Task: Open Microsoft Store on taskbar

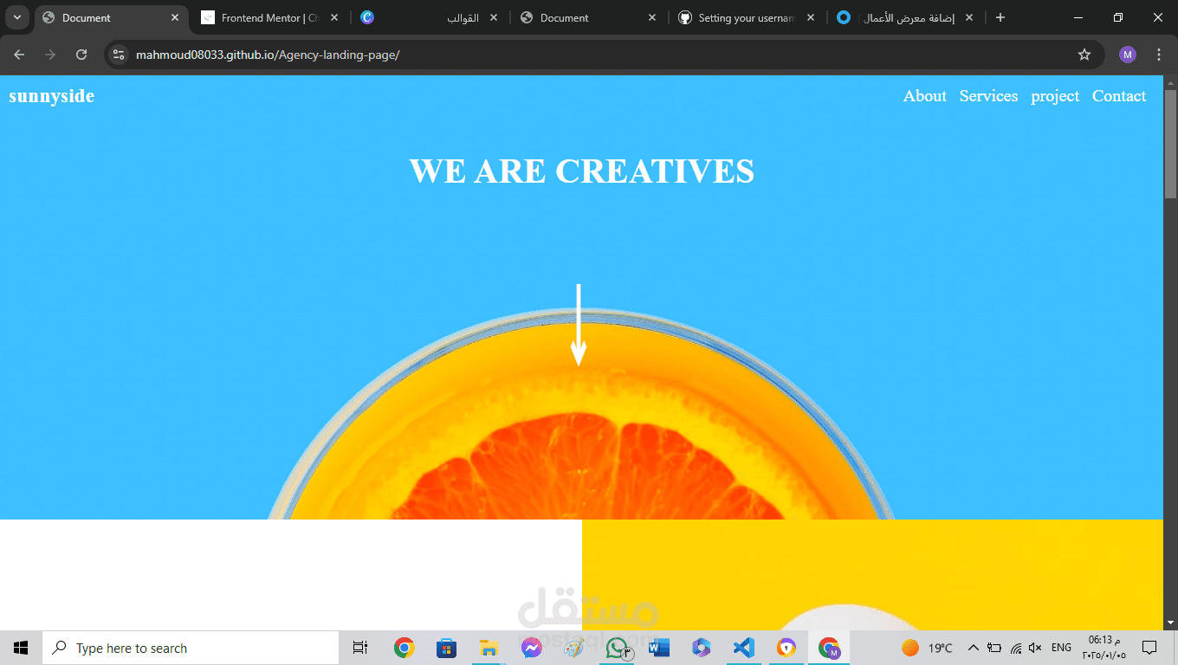Action: point(446,648)
